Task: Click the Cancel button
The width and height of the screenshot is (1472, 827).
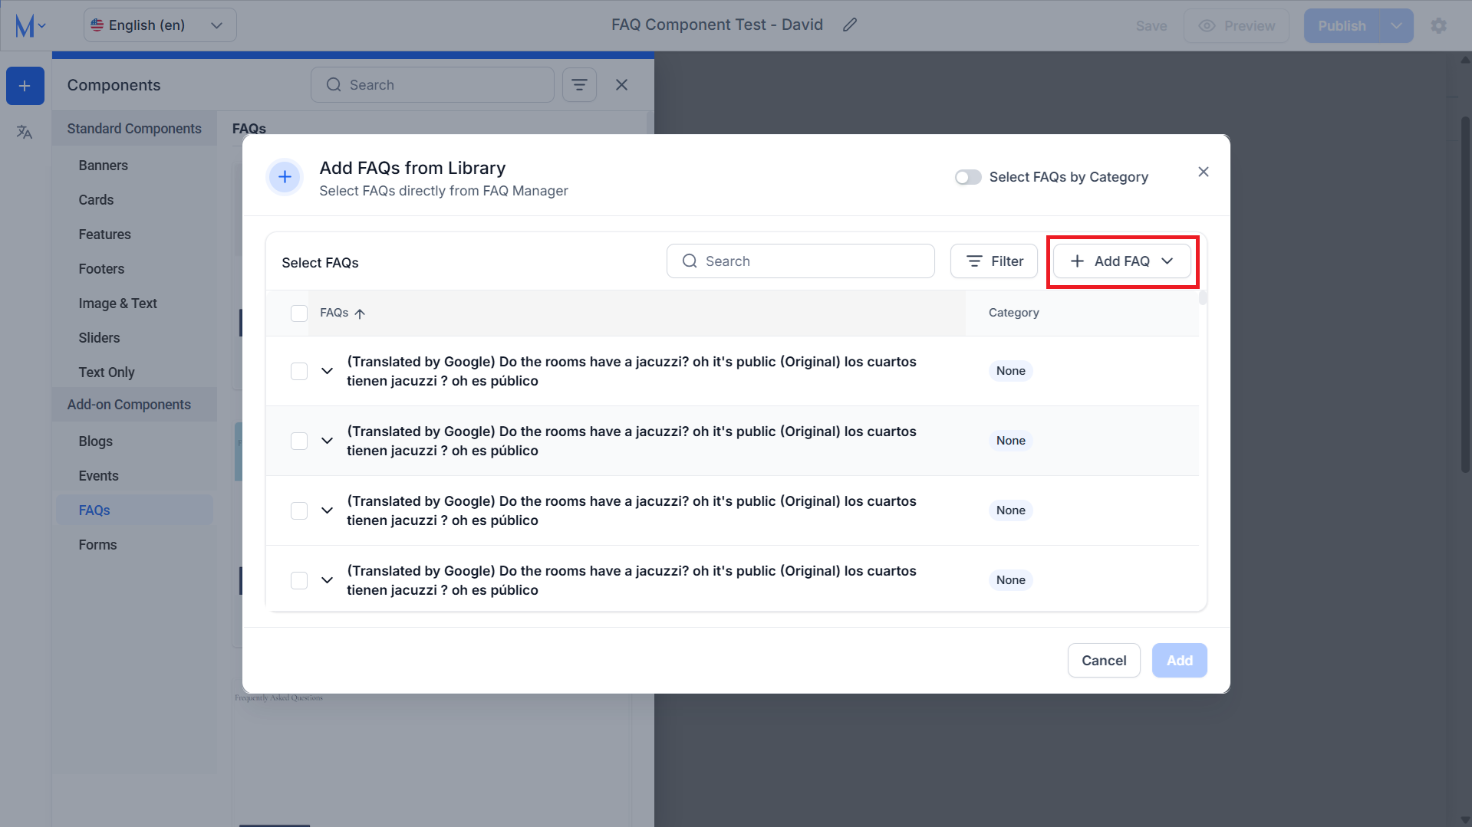Action: [x=1104, y=661]
